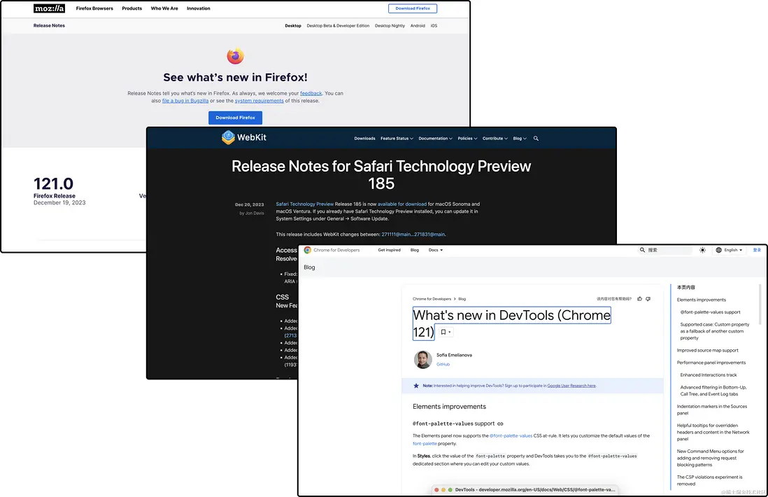
Task: Open Sofia Emelianova's GitHub link
Action: pos(443,364)
